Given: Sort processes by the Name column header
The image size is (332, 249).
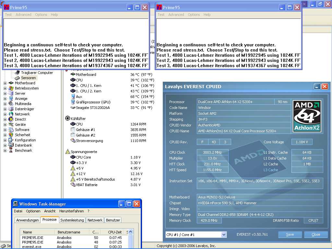Looking at the screenshot, I should click(x=38, y=232).
